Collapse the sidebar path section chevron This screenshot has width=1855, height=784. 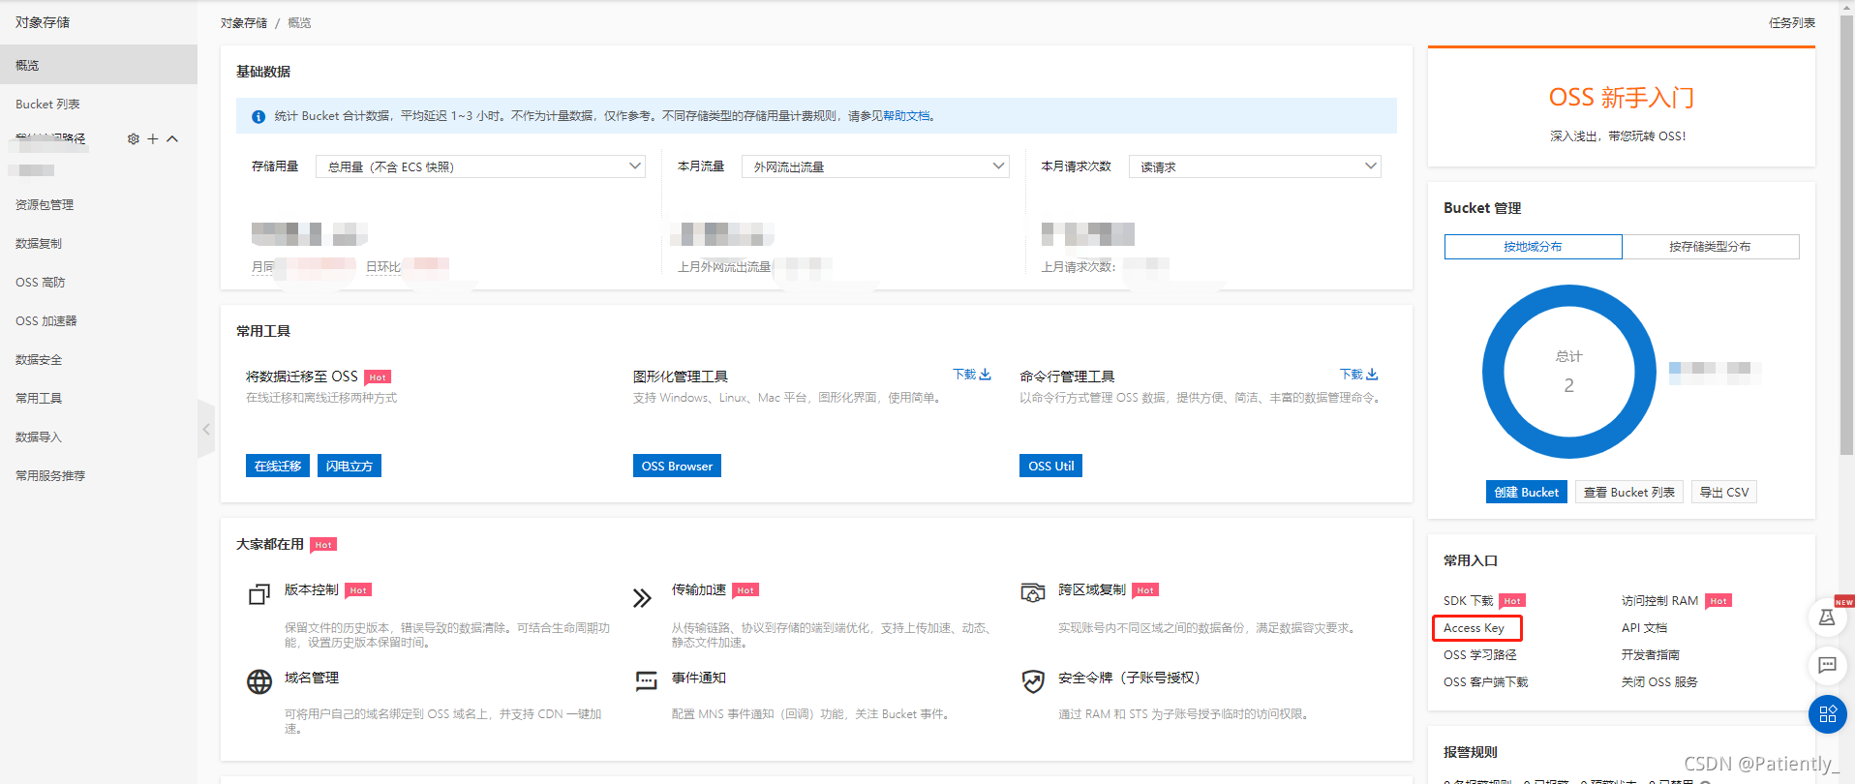(172, 139)
